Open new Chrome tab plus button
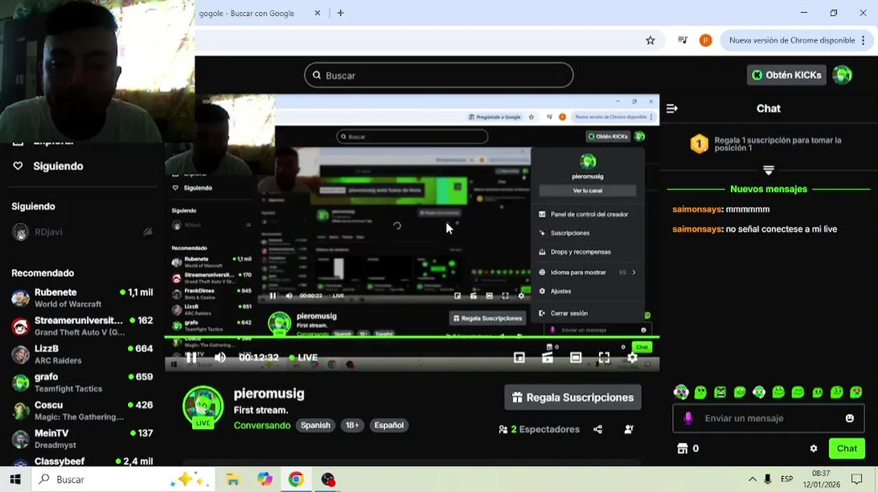 pos(341,13)
